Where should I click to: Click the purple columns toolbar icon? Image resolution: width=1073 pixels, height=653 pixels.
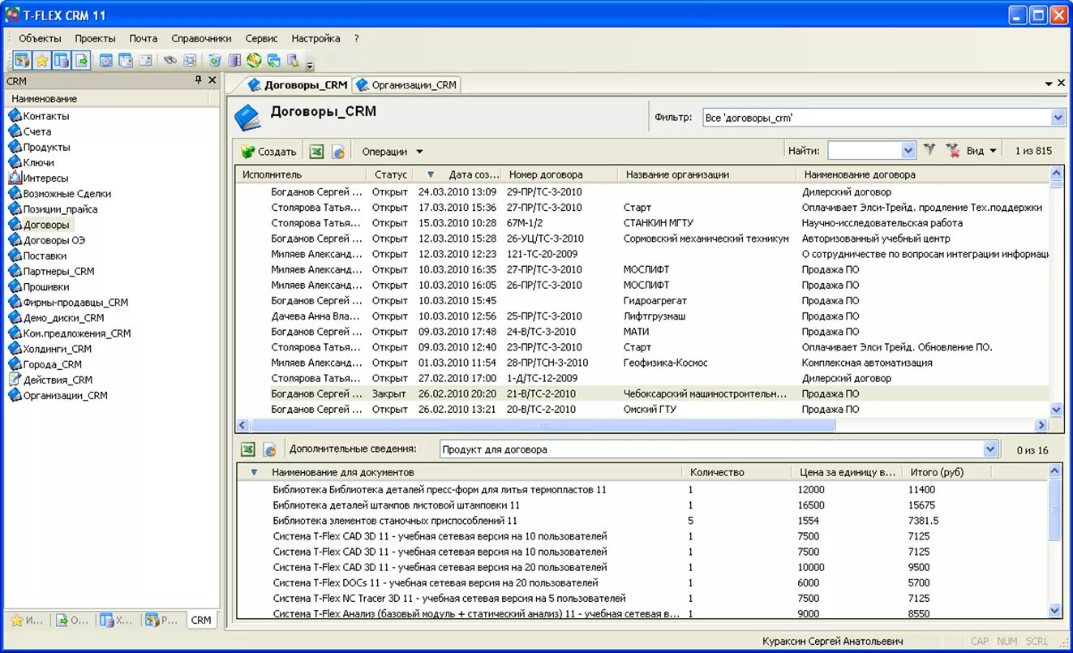point(234,60)
